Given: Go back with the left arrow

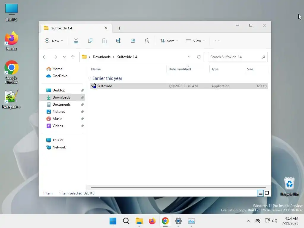Looking at the screenshot, I should (45, 57).
